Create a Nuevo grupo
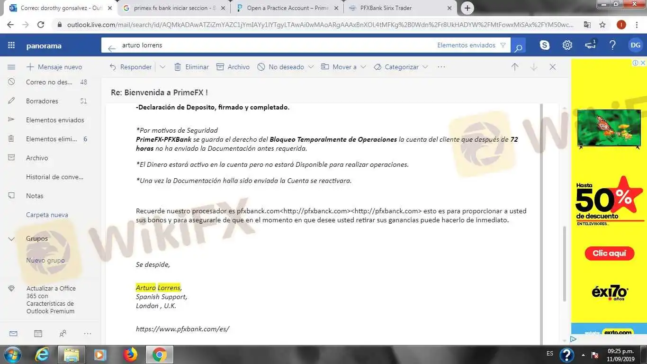The height and width of the screenshot is (364, 647). [45, 260]
